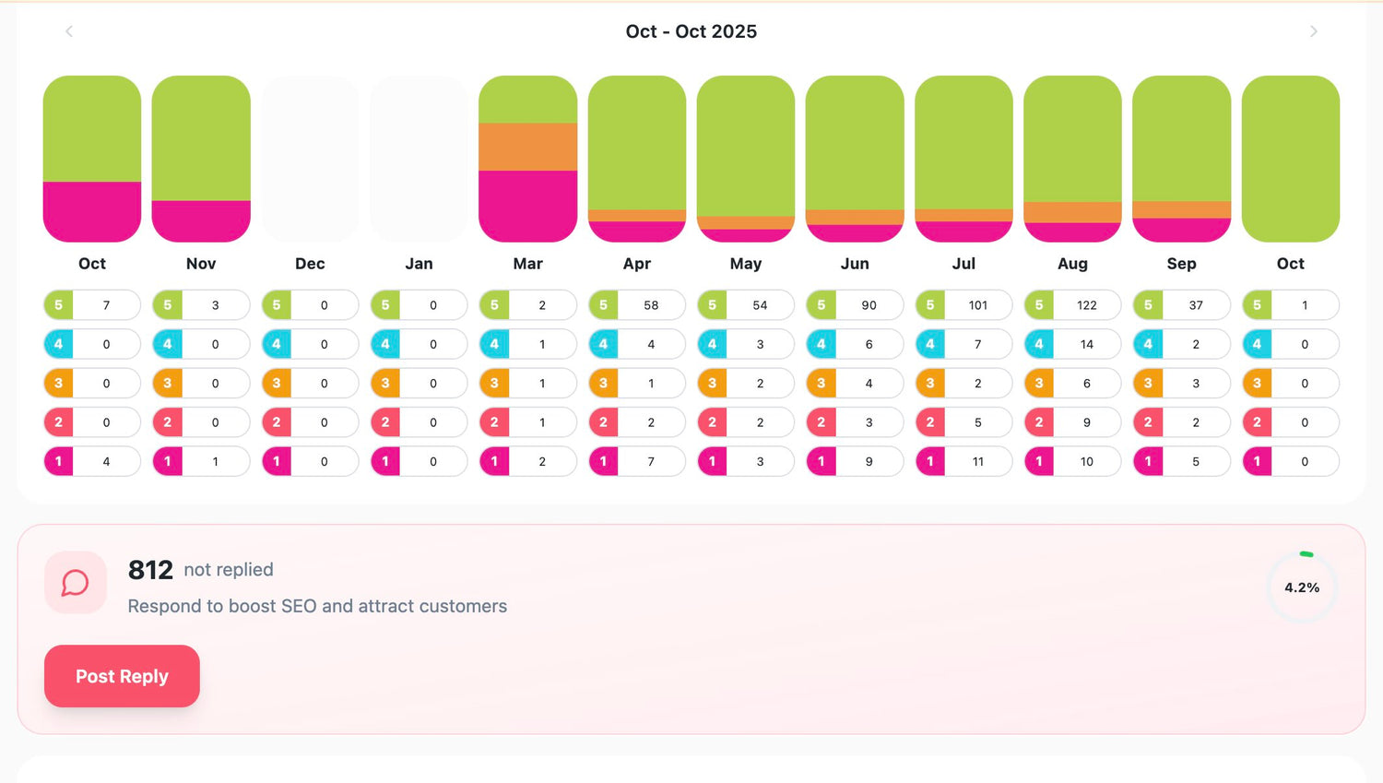This screenshot has width=1383, height=783.
Task: Click the speech bubble reply icon
Action: [76, 583]
